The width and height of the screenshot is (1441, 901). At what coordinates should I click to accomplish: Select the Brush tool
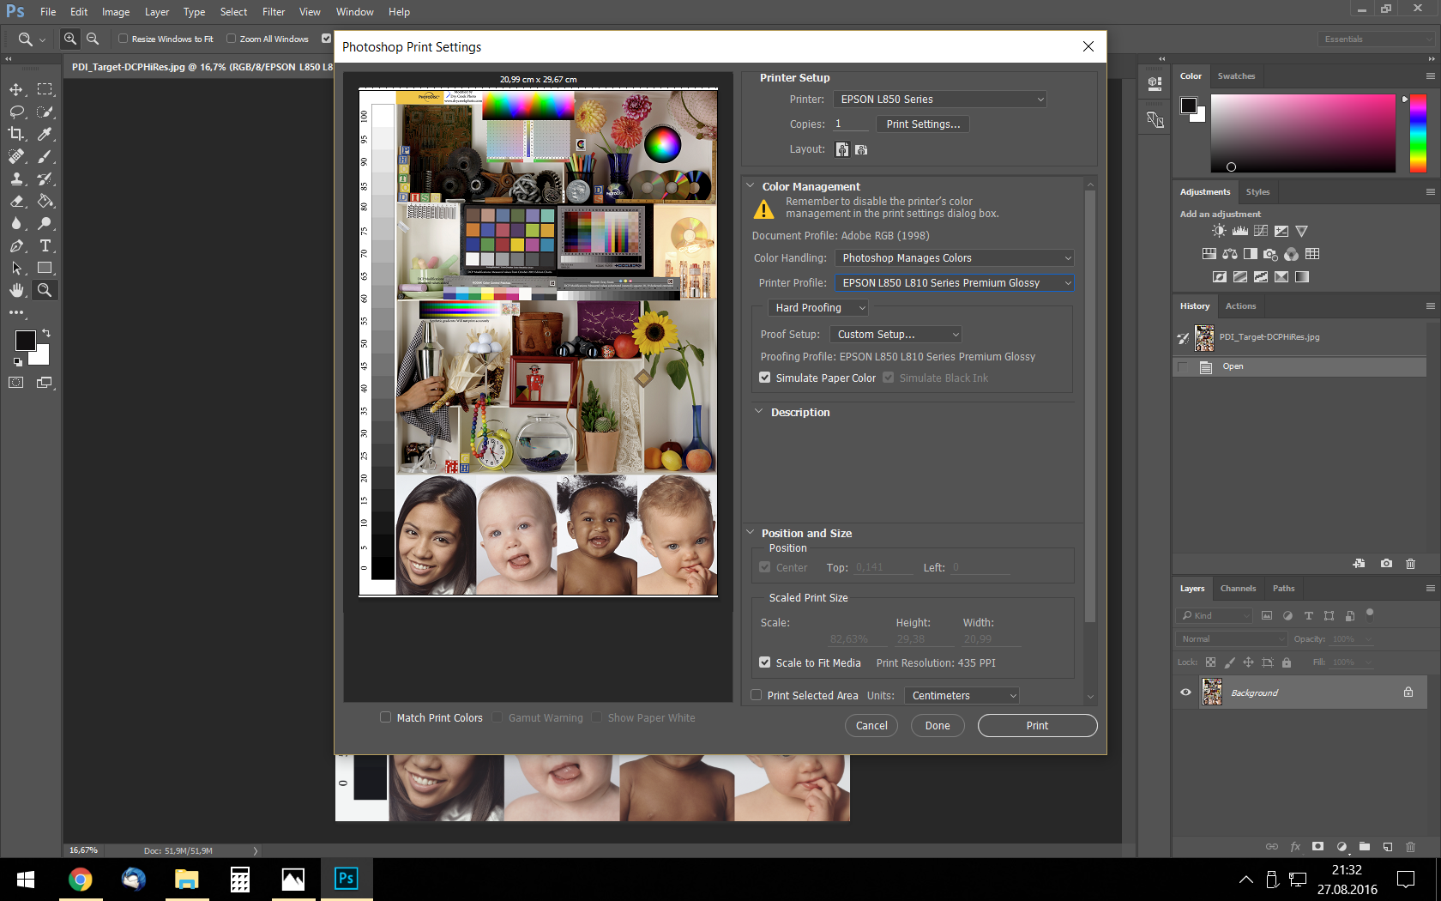coord(45,156)
